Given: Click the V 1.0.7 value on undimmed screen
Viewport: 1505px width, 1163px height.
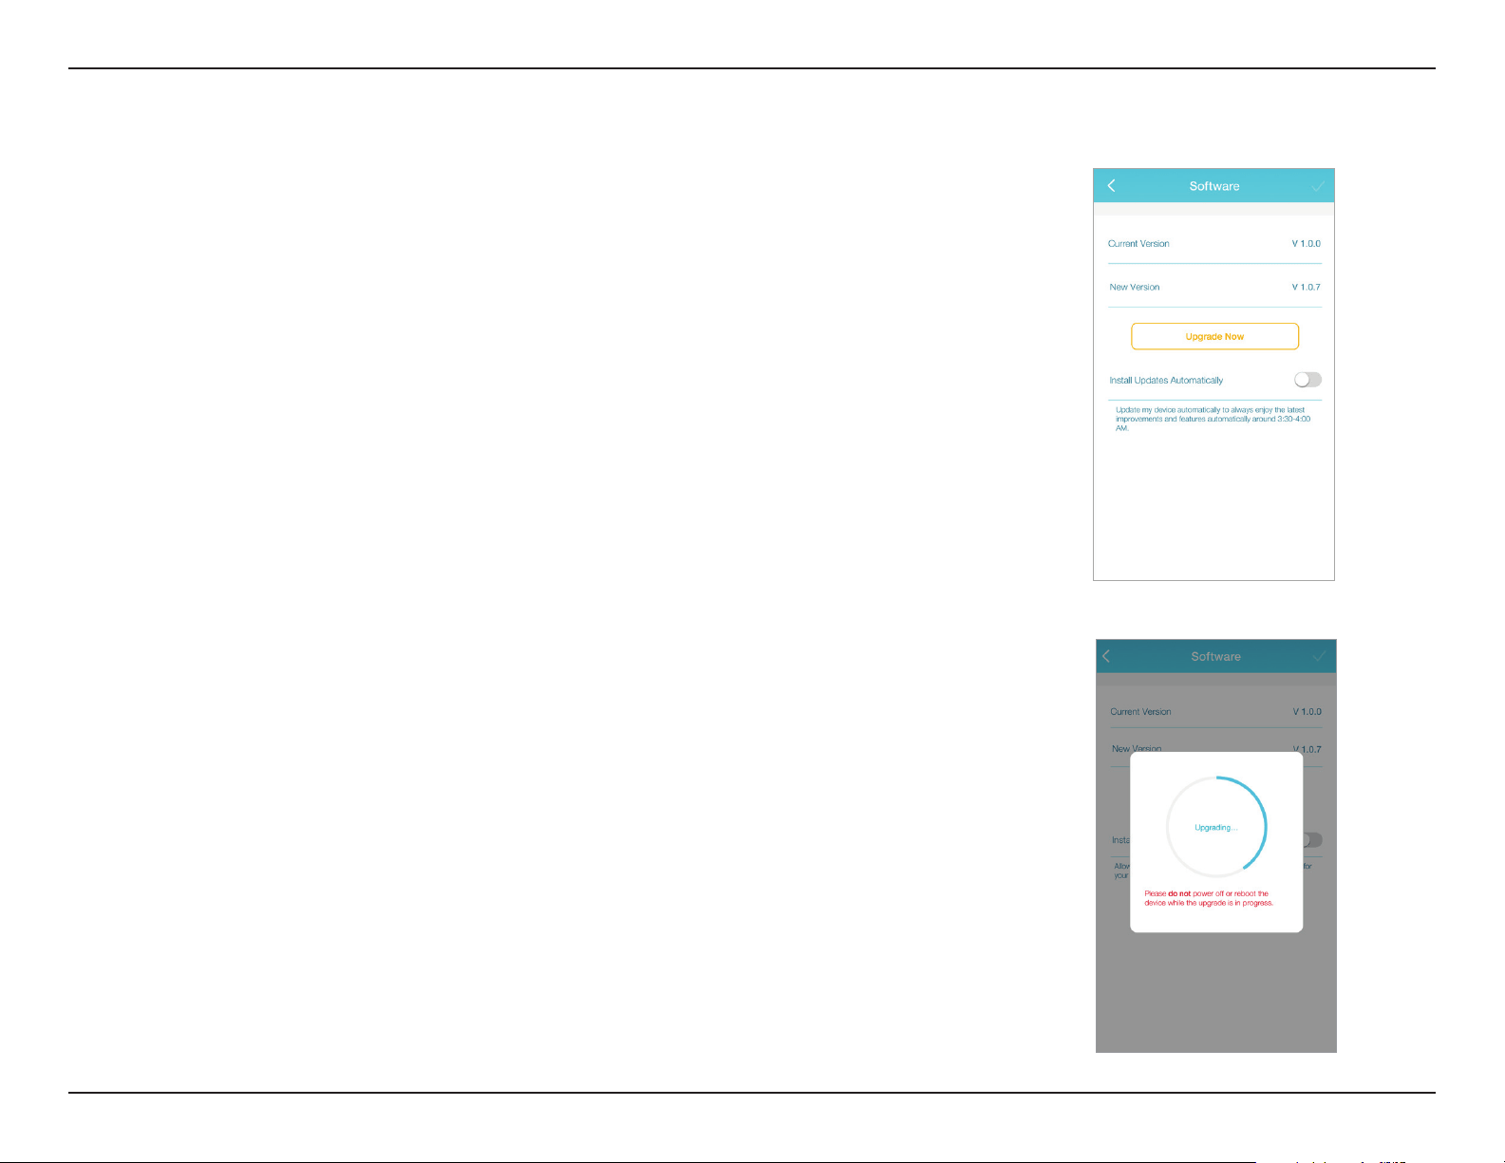Looking at the screenshot, I should tap(1306, 287).
